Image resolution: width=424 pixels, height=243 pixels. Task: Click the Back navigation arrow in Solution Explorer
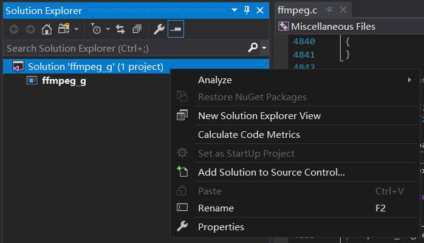tap(14, 29)
